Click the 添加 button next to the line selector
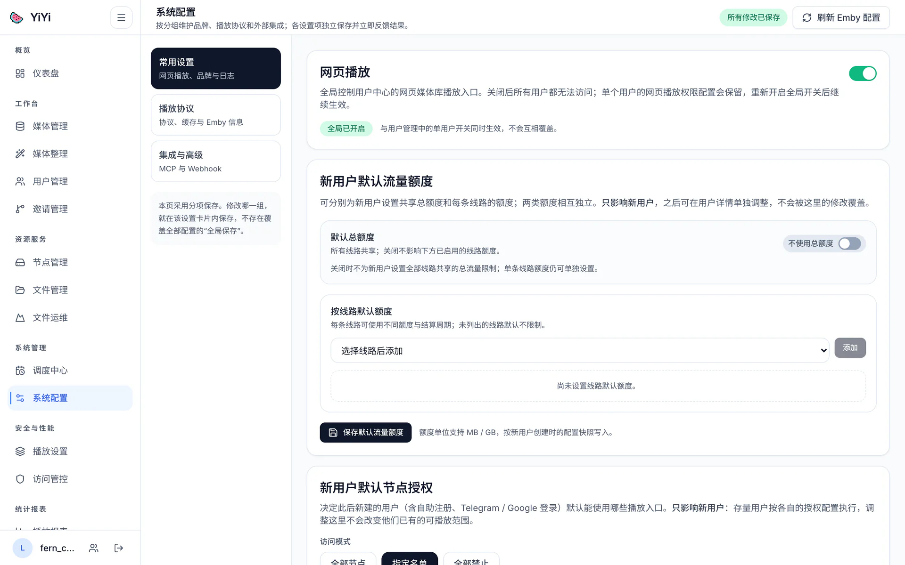 tap(850, 347)
